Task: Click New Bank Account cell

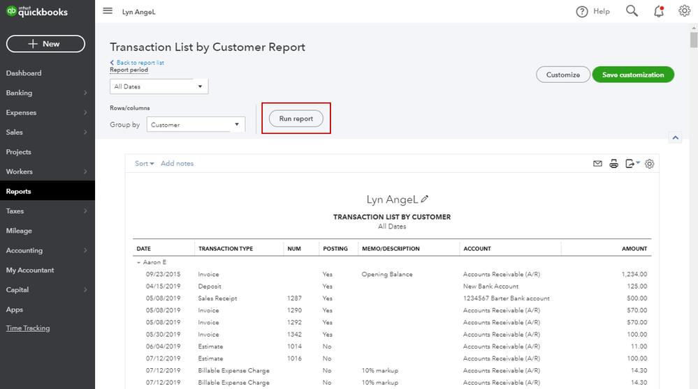Action: (x=490, y=287)
